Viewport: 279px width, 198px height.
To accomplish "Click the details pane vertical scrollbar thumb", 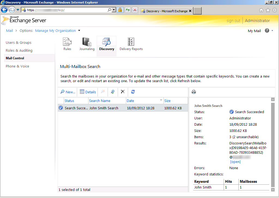I will [x=273, y=145].
